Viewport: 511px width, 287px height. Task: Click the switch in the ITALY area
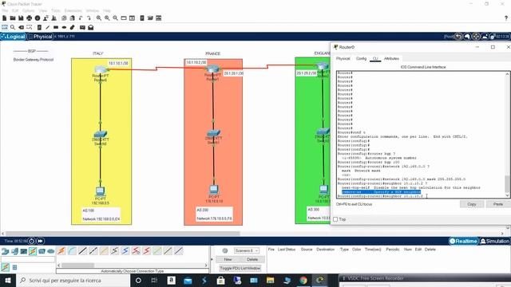pos(101,134)
